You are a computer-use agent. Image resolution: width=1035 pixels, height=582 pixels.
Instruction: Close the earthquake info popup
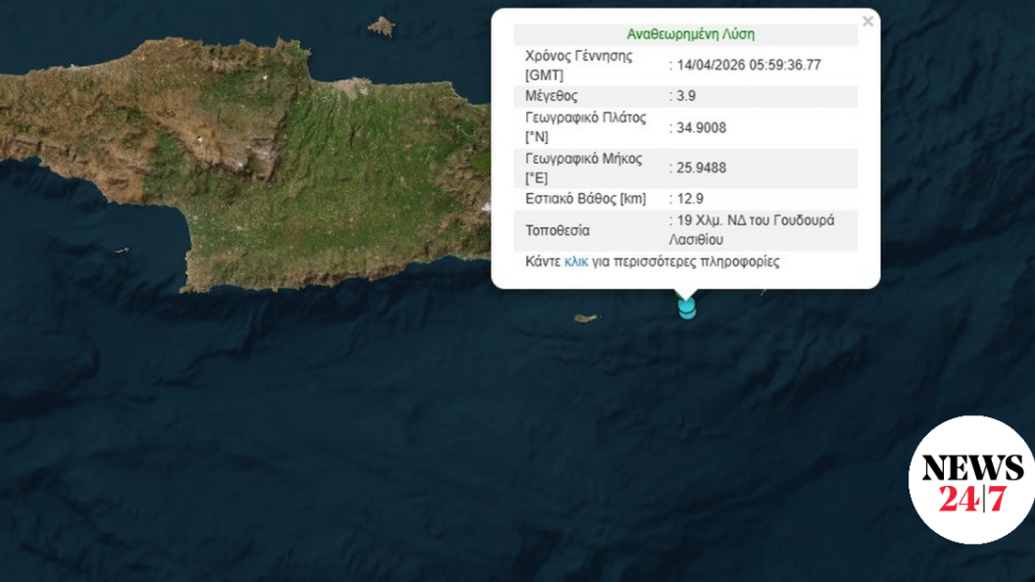click(x=866, y=22)
